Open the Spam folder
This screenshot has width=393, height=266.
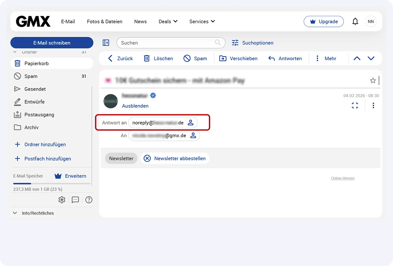[31, 76]
